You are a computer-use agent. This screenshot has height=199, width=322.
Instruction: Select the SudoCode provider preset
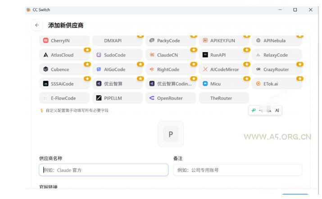coord(118,55)
